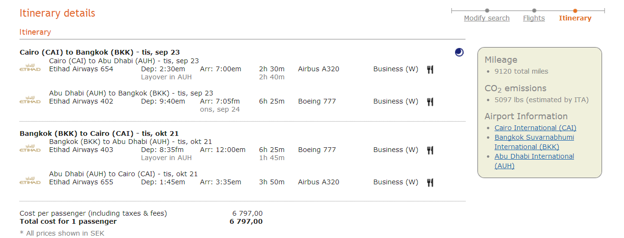The height and width of the screenshot is (238, 624).
Task: Click Etihad logo beside flight 654
Action: tap(30, 67)
